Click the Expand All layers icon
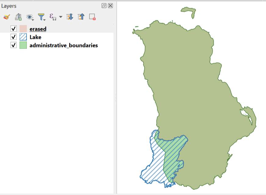 point(70,17)
